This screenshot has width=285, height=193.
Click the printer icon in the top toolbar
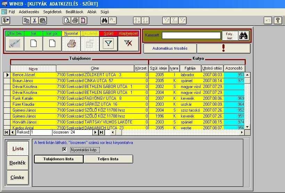coord(75,21)
